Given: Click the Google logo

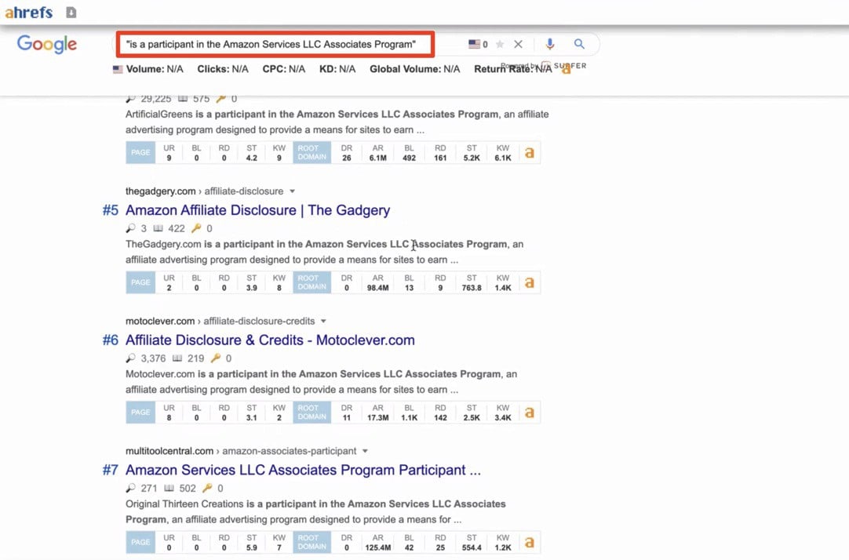Looking at the screenshot, I should click(47, 44).
